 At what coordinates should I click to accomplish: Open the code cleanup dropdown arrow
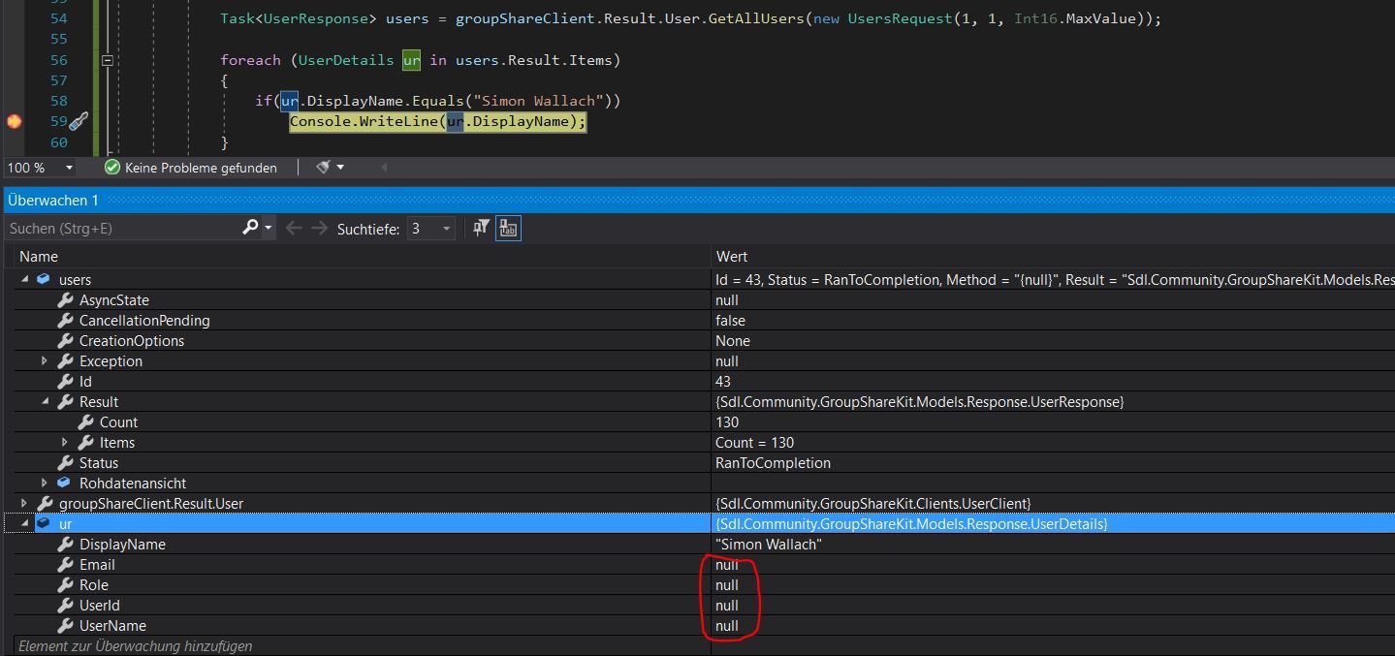tap(340, 168)
